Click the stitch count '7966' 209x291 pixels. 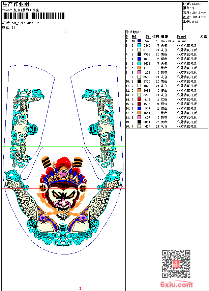tap(147, 54)
